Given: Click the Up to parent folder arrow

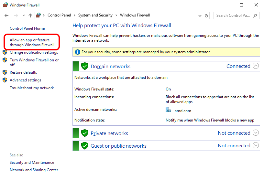Looking at the screenshot, I should [30, 16].
